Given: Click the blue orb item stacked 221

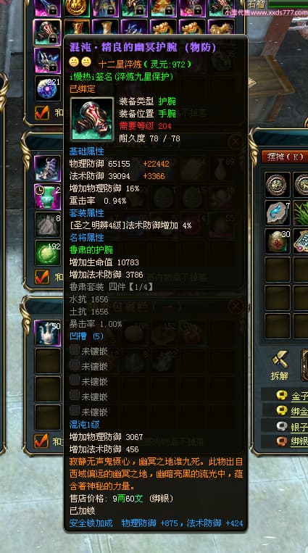Looking at the screenshot, I should pos(48,88).
